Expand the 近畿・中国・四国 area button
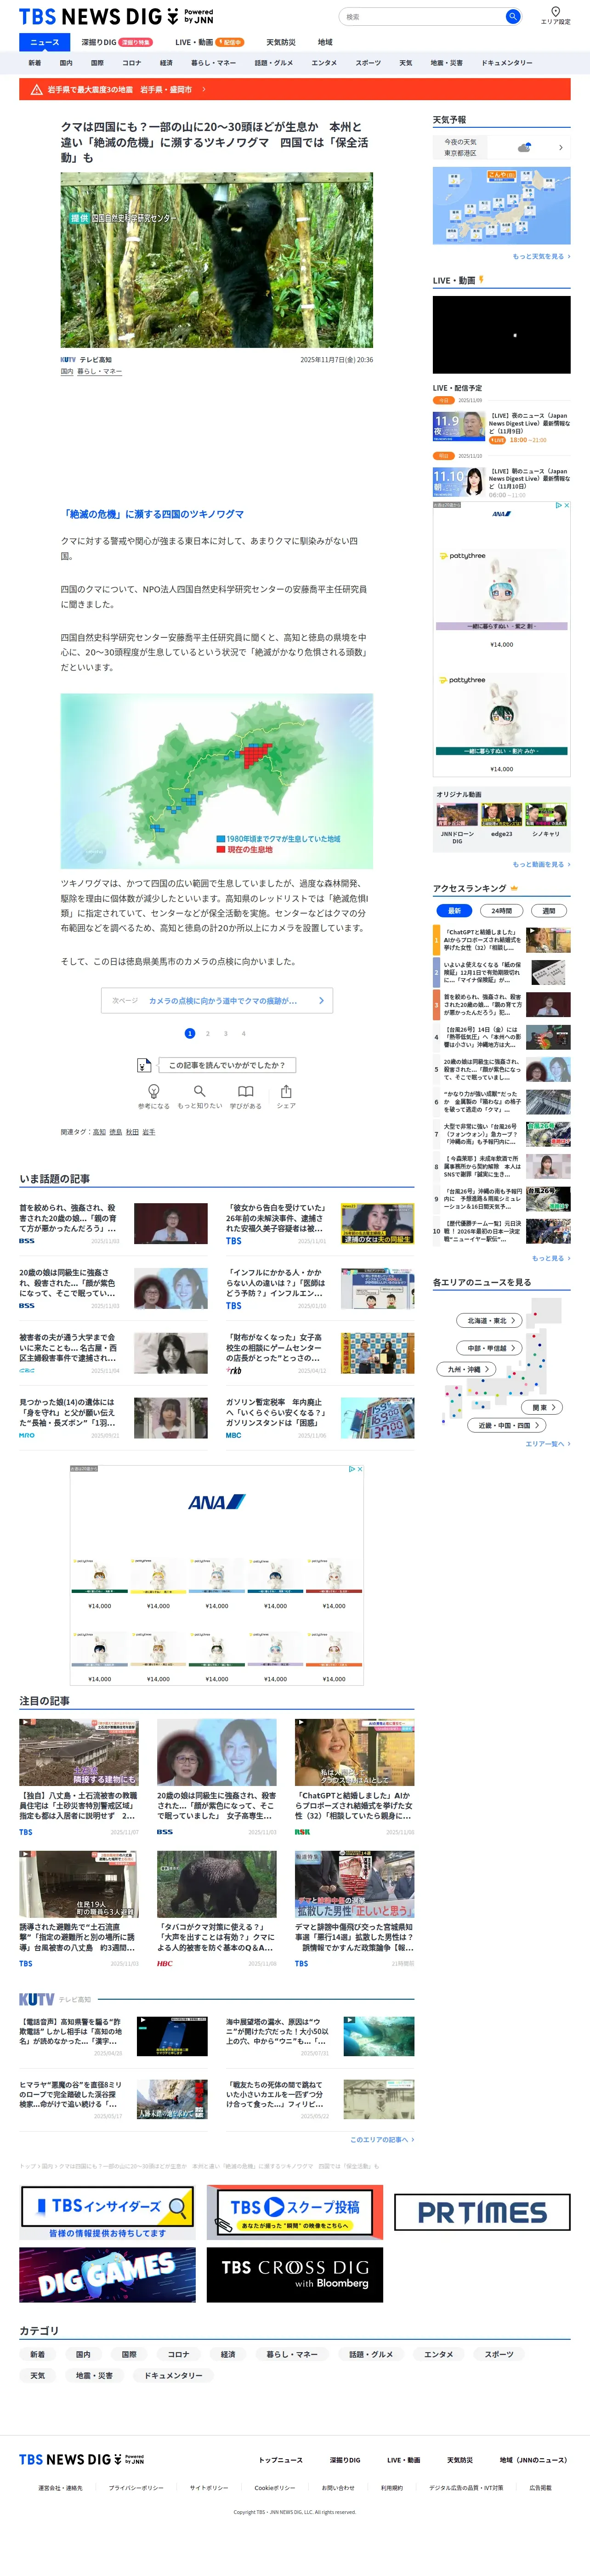 [x=507, y=1425]
